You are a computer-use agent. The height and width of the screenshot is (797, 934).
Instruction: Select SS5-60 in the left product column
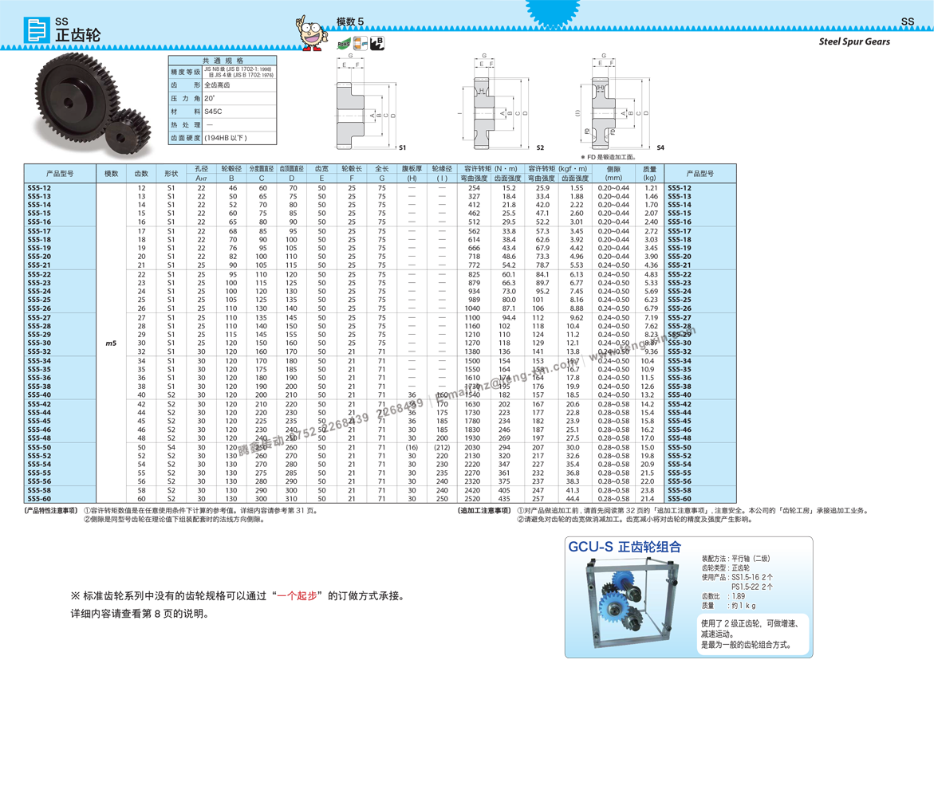click(39, 499)
